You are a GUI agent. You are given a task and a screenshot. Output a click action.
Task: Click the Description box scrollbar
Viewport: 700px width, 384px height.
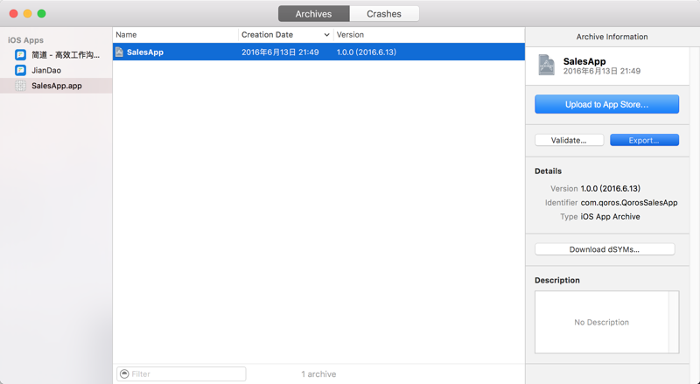click(674, 322)
